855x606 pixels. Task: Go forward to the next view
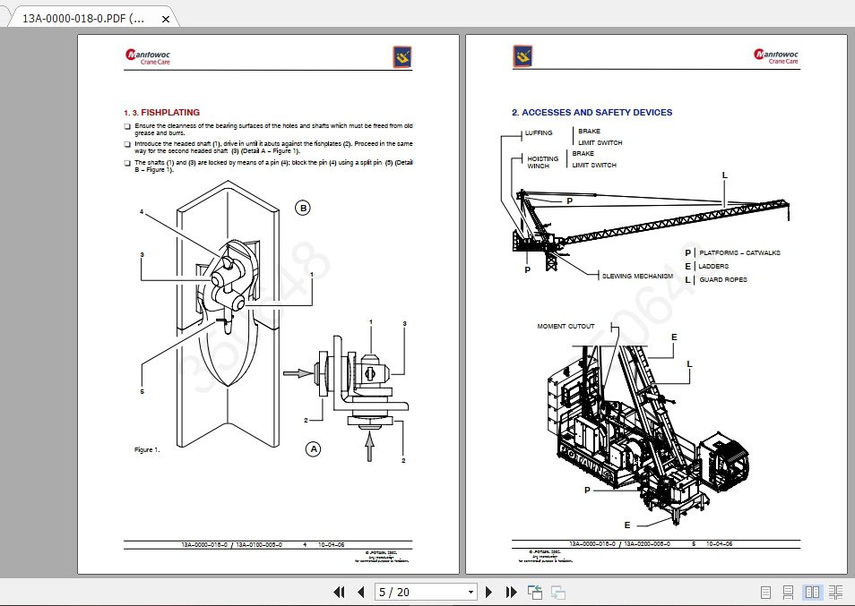click(x=557, y=592)
